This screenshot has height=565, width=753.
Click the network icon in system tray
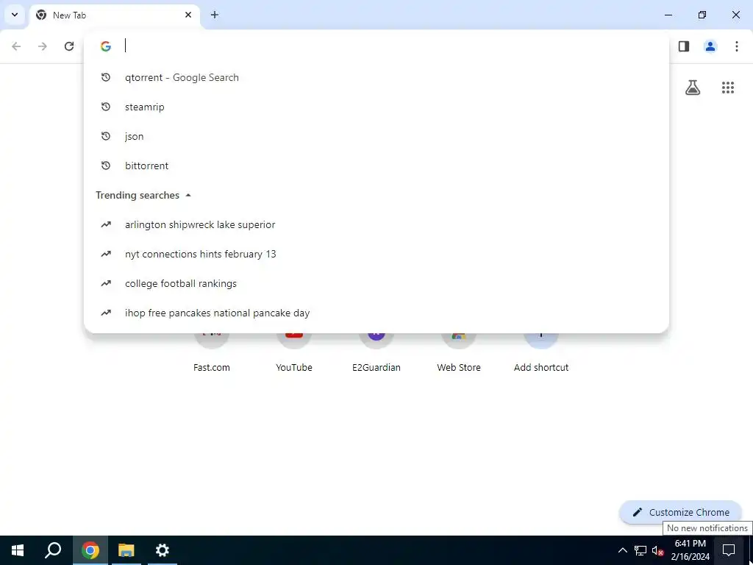click(640, 550)
